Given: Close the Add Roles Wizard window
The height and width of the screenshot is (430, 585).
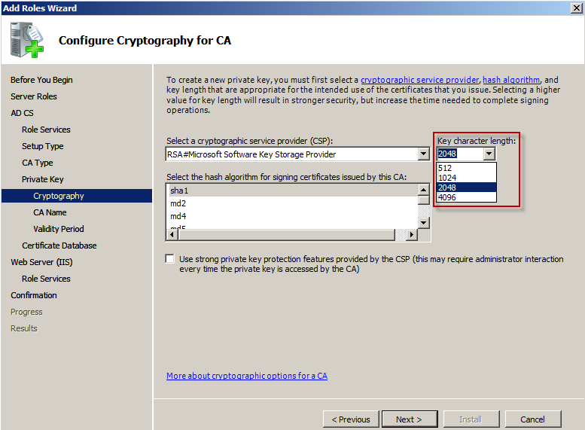Looking at the screenshot, I should click(x=576, y=8).
